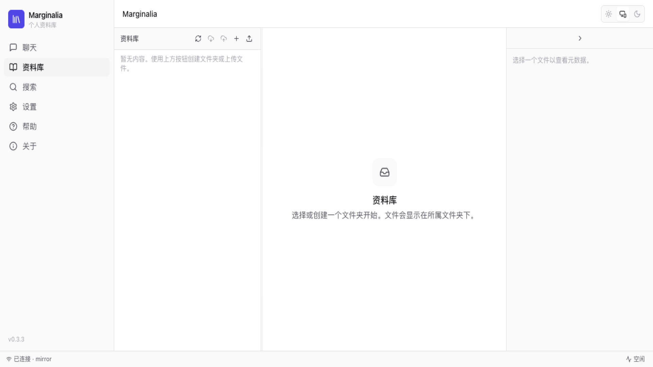Open the 帮助 help page
Viewport: 653px width, 367px height.
point(57,126)
